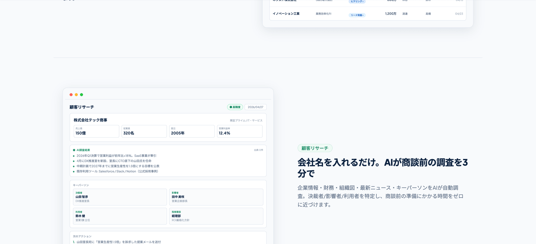Click the green maximize dot in mockup window
Image resolution: width=536 pixels, height=244 pixels.
point(82,95)
